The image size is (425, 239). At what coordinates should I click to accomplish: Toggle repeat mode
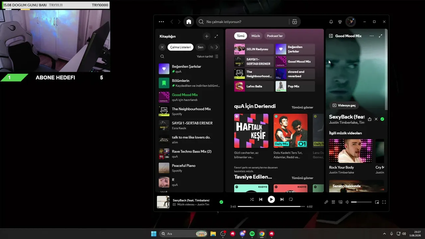(291, 199)
